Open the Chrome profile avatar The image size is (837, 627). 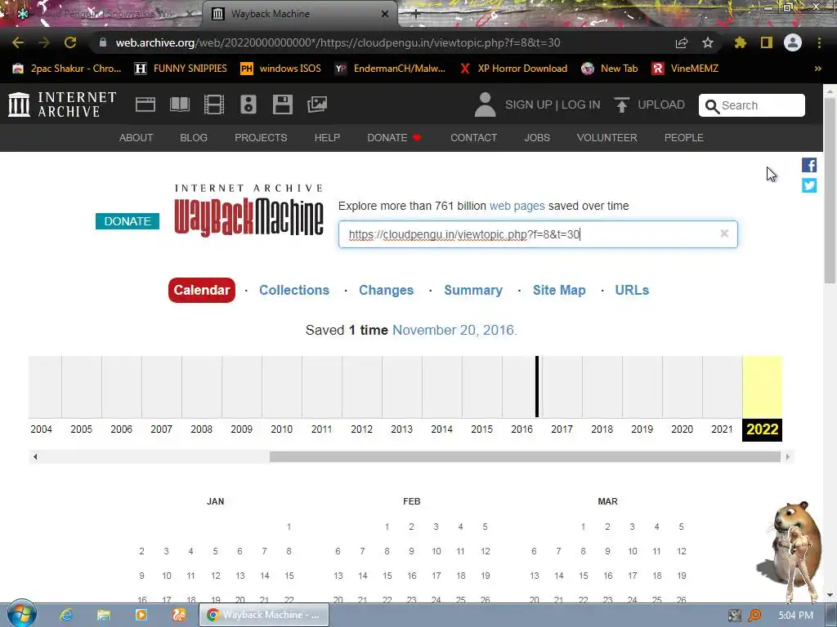793,42
